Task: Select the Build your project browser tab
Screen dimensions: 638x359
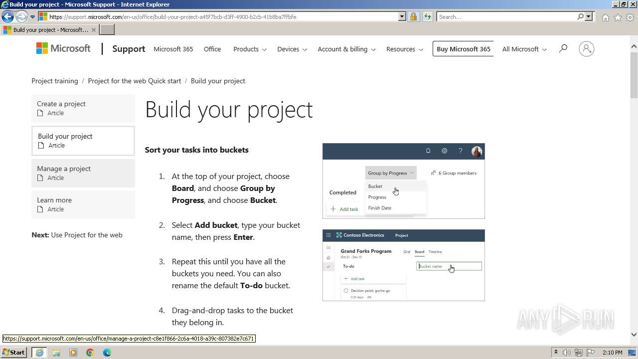Action: 49,30
